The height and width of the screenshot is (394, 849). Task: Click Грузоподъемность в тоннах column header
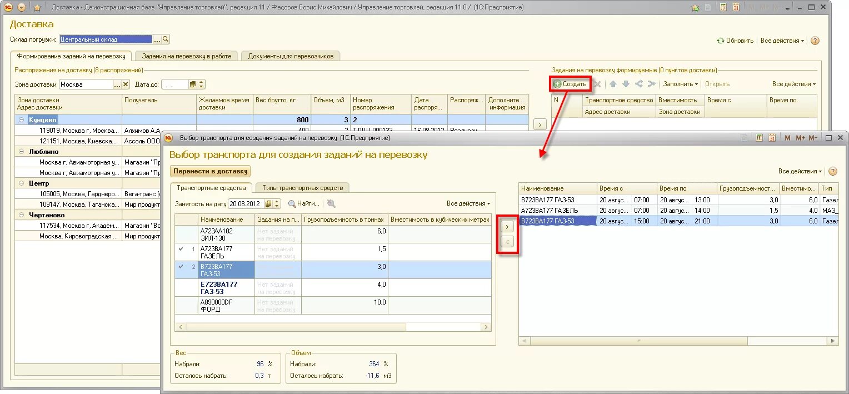(344, 220)
